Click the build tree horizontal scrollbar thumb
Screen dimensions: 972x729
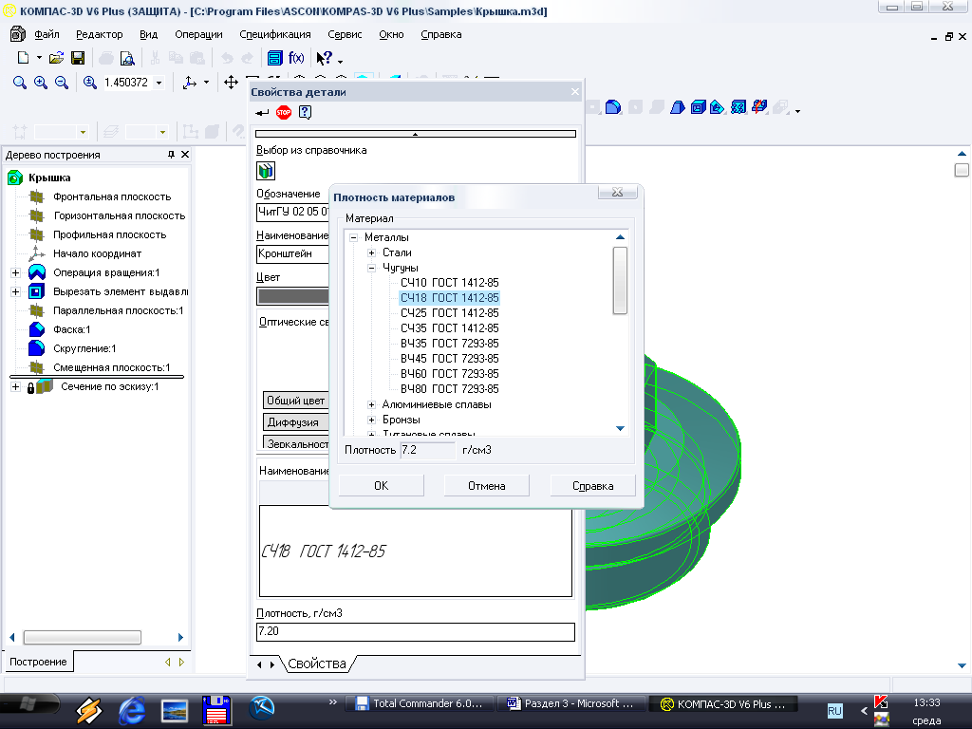(83, 637)
